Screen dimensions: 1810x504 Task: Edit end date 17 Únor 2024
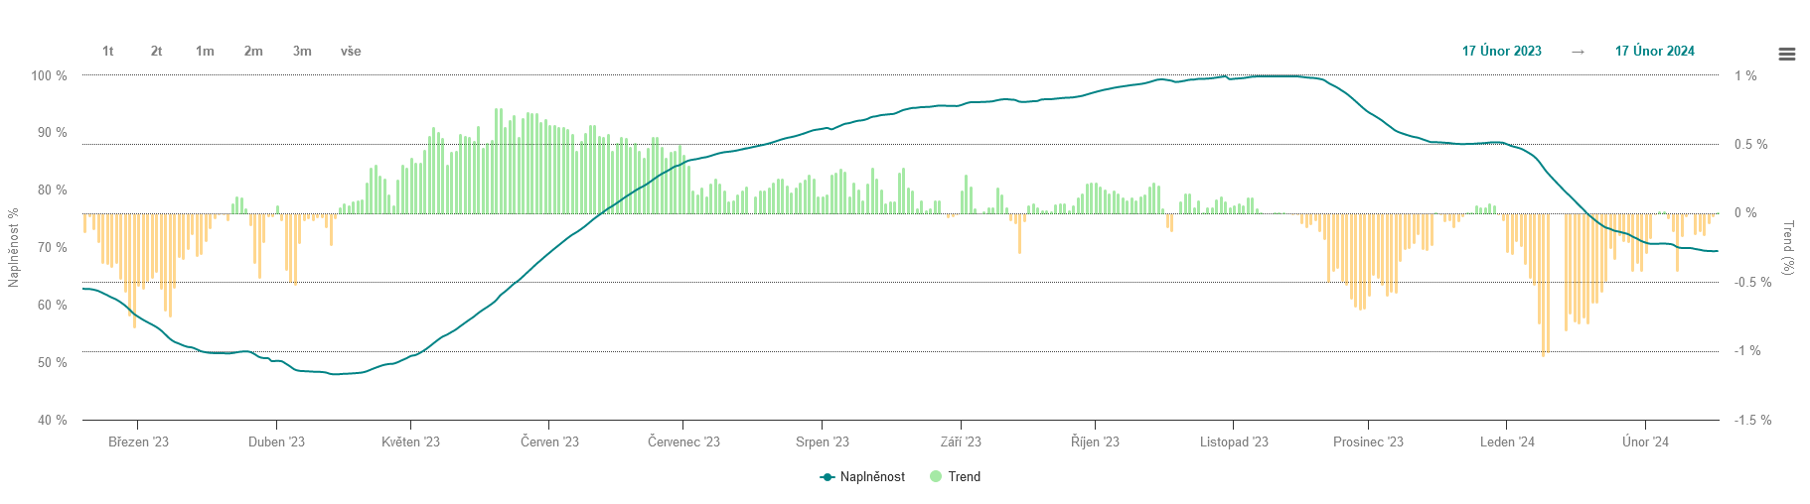pos(1654,52)
